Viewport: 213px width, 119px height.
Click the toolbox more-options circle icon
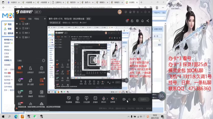click(x=43, y=61)
